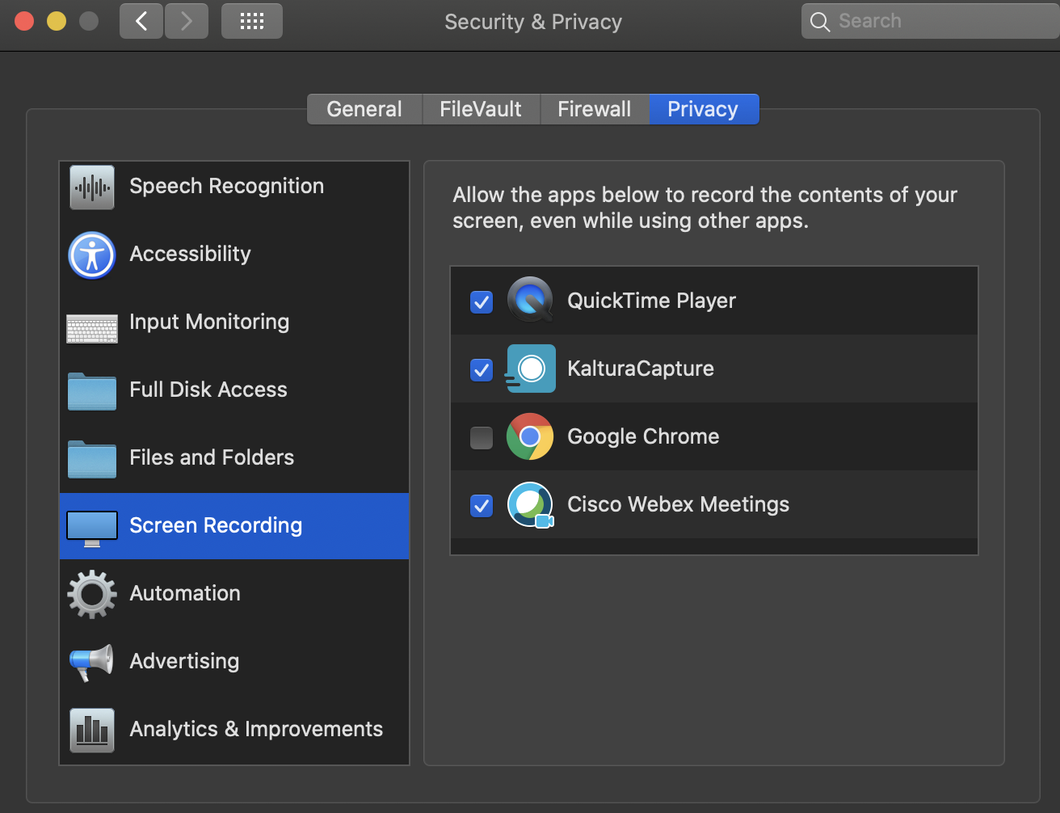Viewport: 1060px width, 813px height.
Task: Open Full Disk Access category text
Action: [208, 390]
